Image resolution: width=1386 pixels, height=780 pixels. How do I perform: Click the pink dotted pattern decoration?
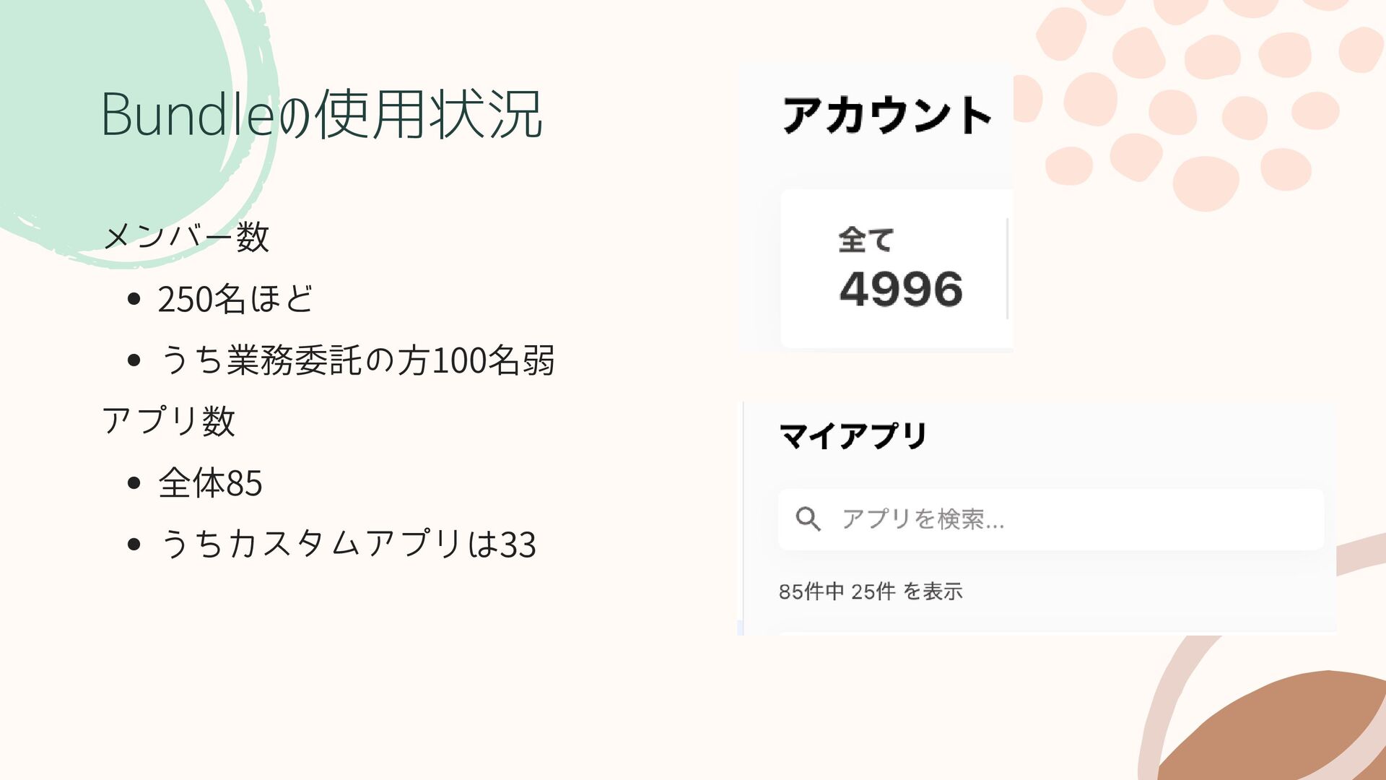(1198, 101)
